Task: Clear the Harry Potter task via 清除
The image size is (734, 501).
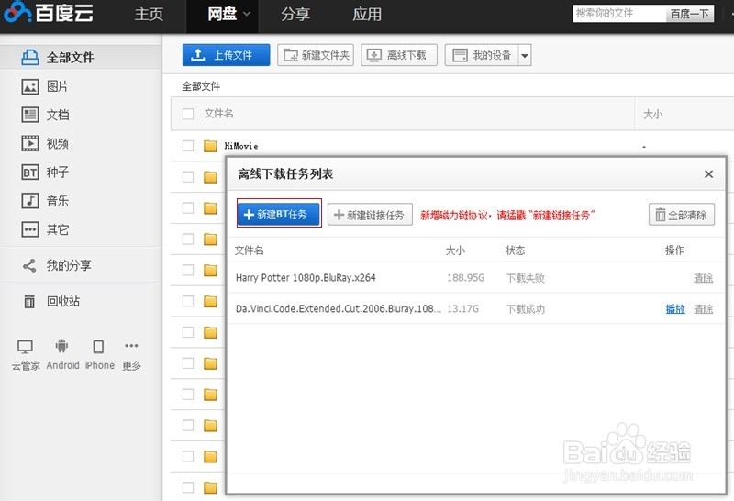Action: click(703, 278)
